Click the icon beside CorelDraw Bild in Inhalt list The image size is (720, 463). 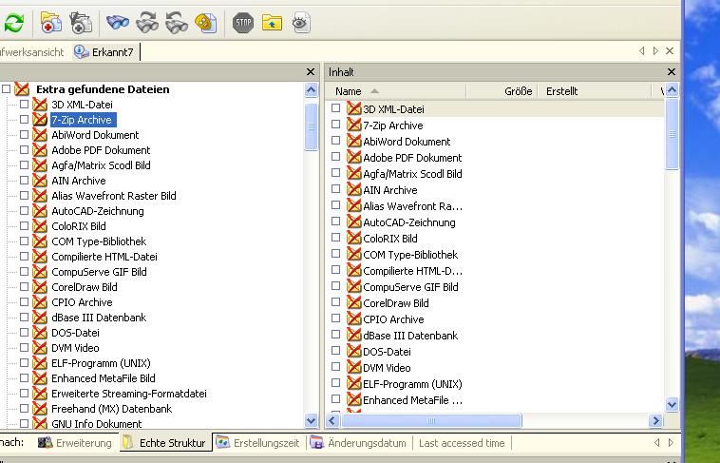[354, 302]
